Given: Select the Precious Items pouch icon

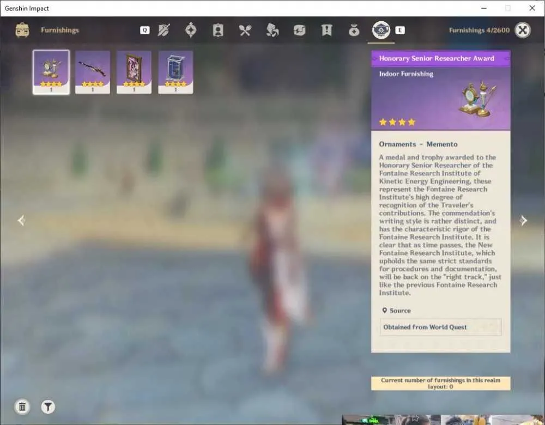Looking at the screenshot, I should (x=354, y=30).
